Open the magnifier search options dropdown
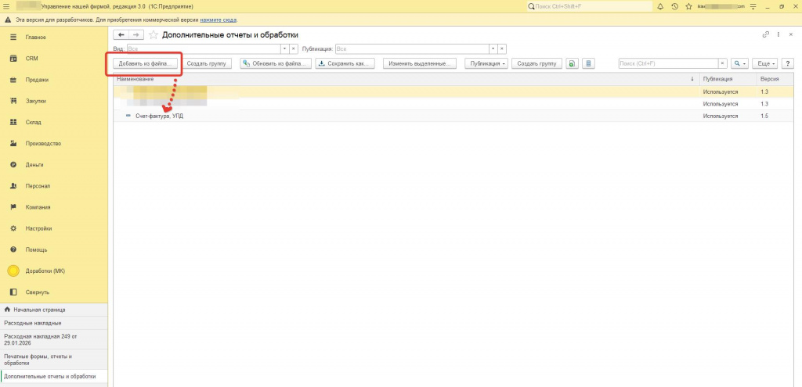The image size is (802, 387). click(x=739, y=64)
